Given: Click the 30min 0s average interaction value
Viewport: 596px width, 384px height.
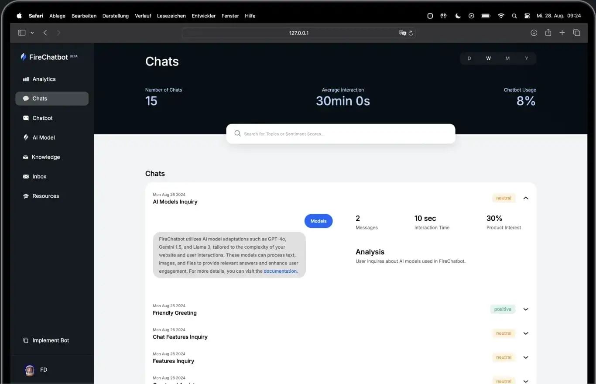Looking at the screenshot, I should (x=343, y=101).
